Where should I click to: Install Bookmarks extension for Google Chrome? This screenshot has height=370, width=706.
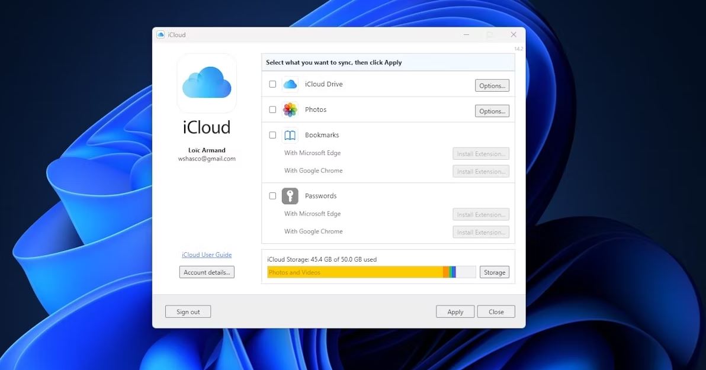coord(481,172)
